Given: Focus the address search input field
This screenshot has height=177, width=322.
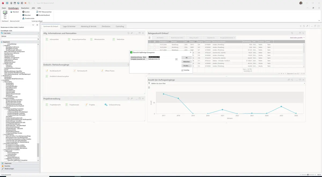Looking at the screenshot, I should point(20,39).
